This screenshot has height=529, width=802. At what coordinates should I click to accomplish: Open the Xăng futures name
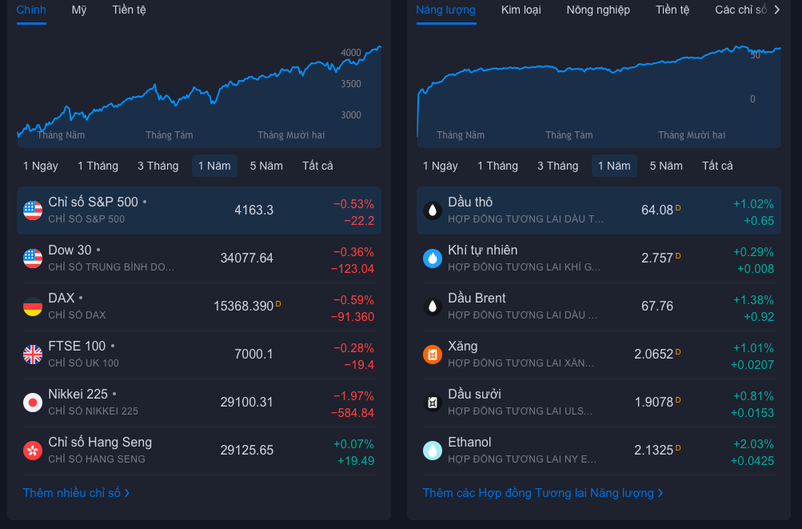[463, 347]
